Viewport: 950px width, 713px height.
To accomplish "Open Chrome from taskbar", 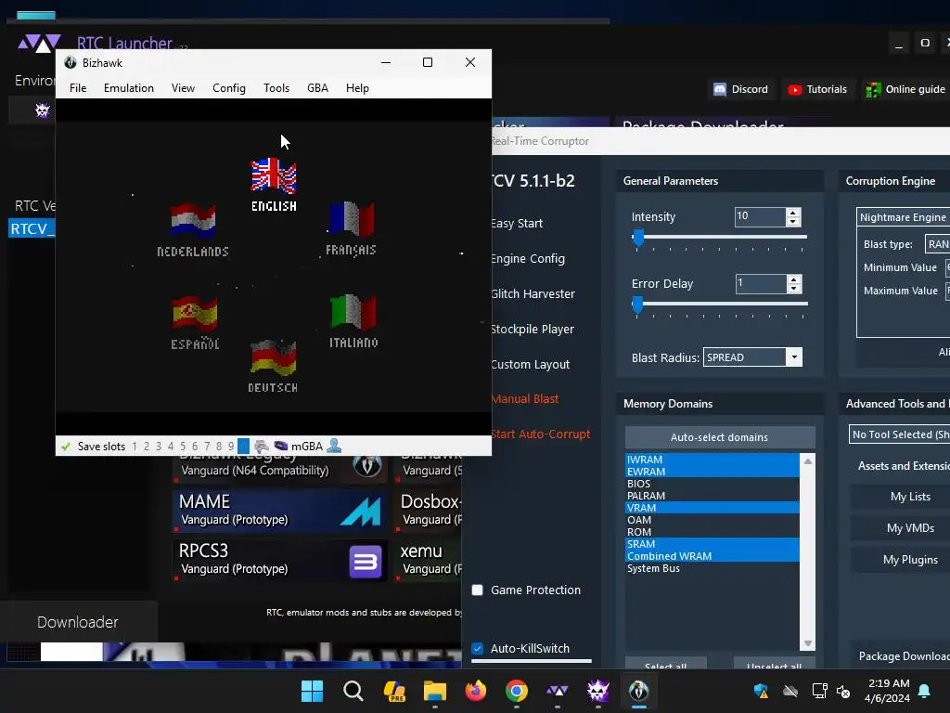I will [516, 691].
